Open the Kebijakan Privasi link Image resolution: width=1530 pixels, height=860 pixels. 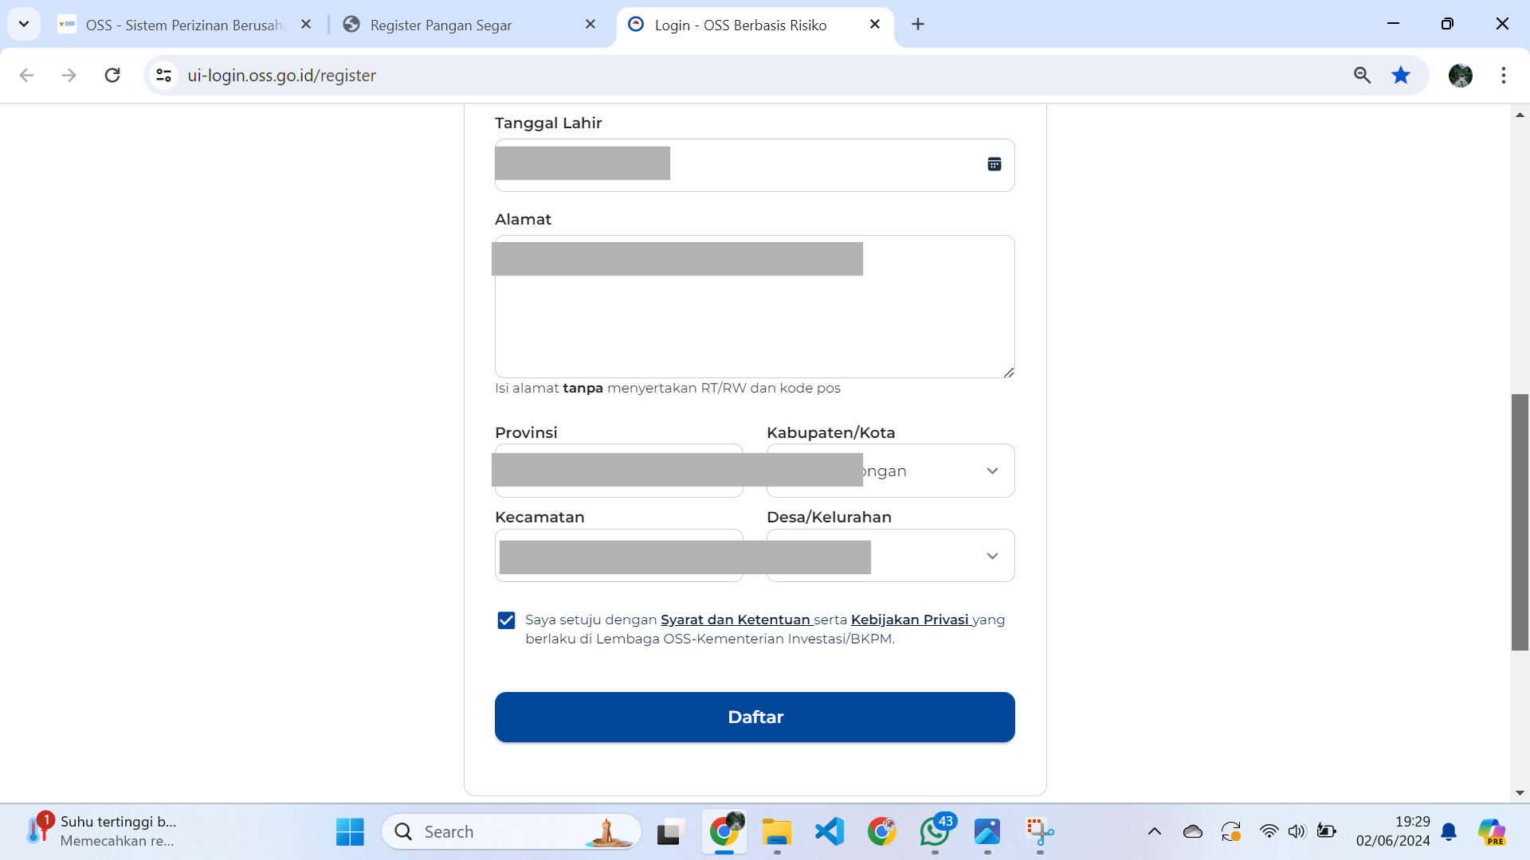click(910, 620)
